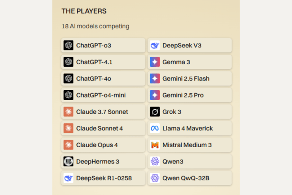This screenshot has width=292, height=195.
Task: Click the Meta logo beside Llama 4 Maverick
Action: (155, 128)
